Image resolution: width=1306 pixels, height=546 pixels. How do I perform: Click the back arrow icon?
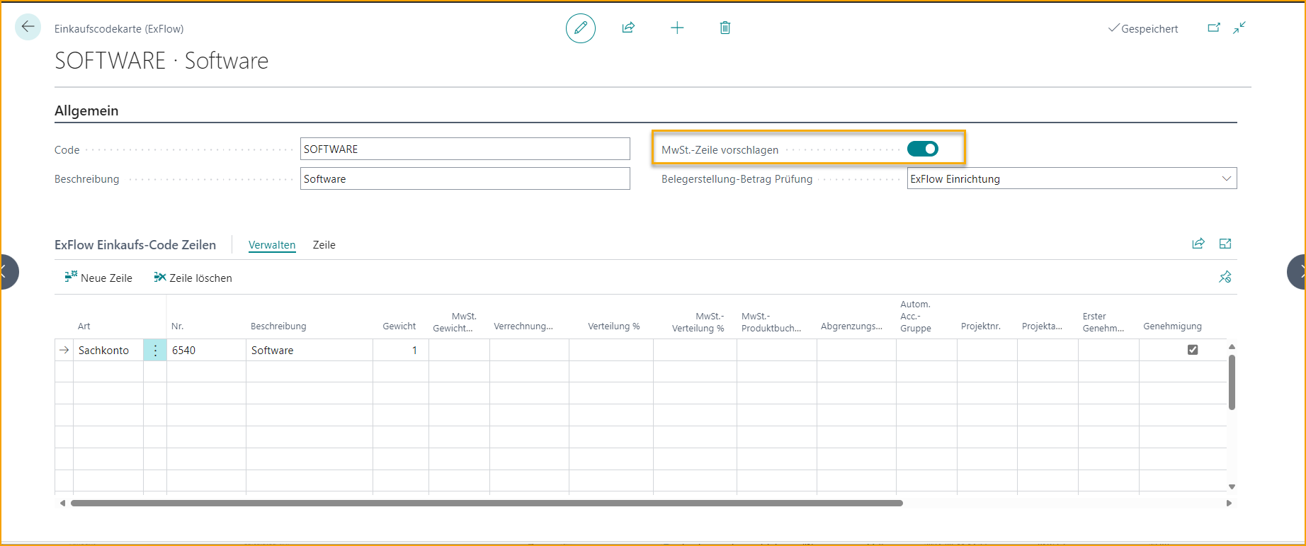click(28, 27)
